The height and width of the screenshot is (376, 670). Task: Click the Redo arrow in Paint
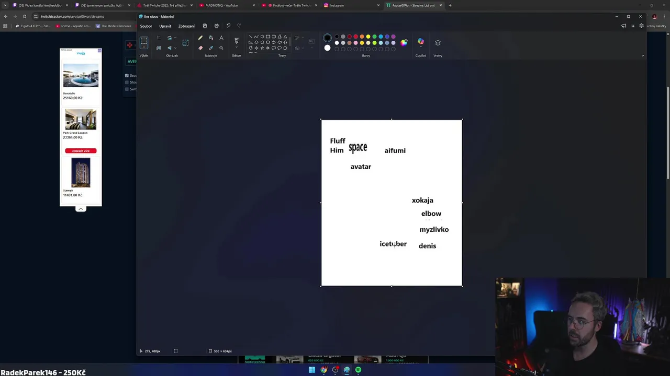239,26
